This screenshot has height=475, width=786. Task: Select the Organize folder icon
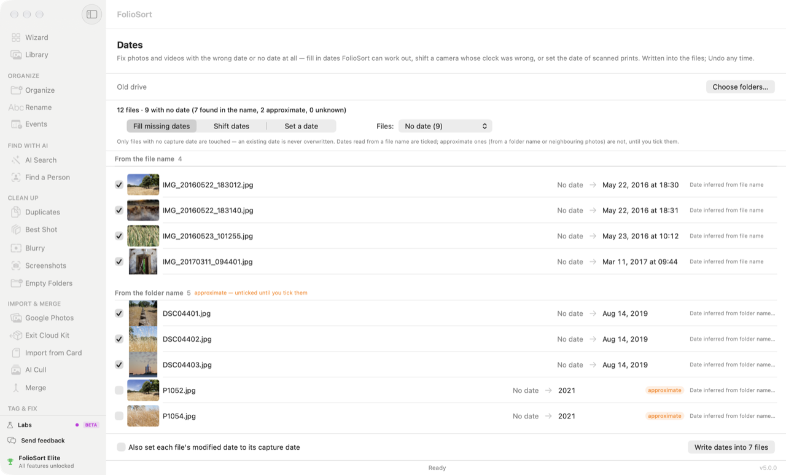pyautogui.click(x=16, y=90)
